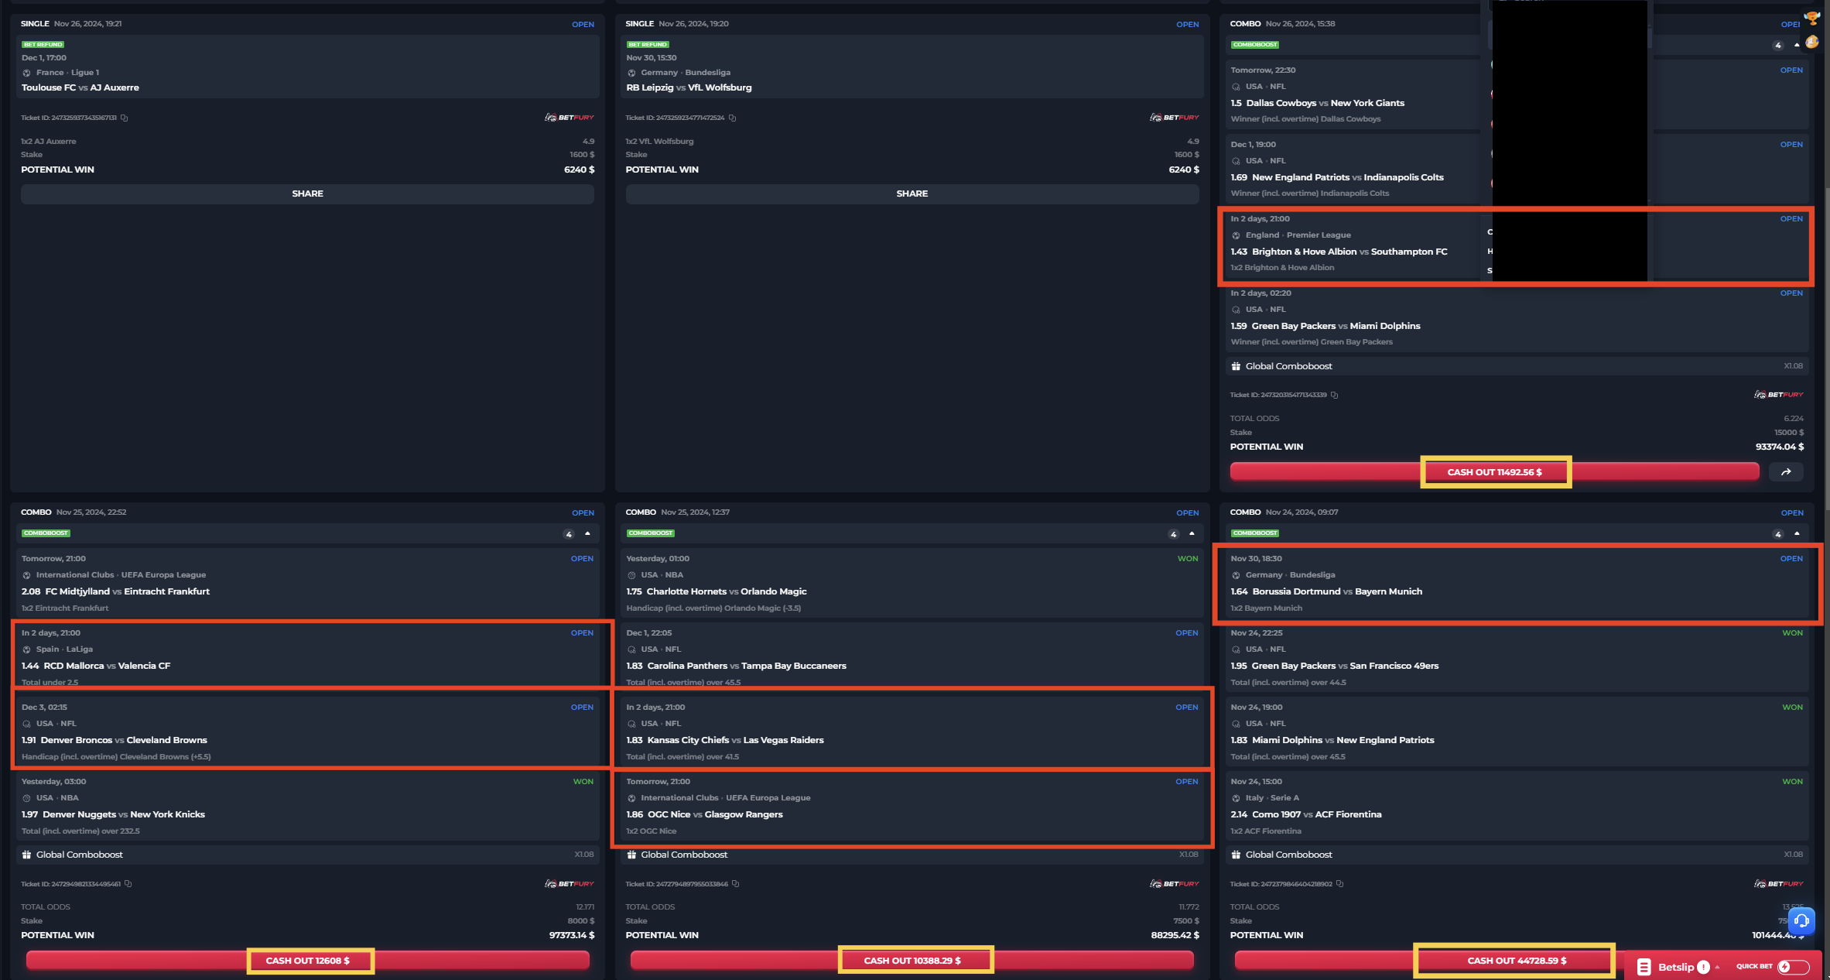The width and height of the screenshot is (1830, 980).
Task: Copy ticket ID of Toulouse FC vs AJ Auxerre bet
Action: pyautogui.click(x=124, y=118)
